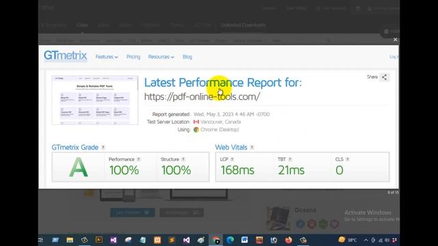
Task: Click the Performance help question icon
Action: click(x=138, y=159)
